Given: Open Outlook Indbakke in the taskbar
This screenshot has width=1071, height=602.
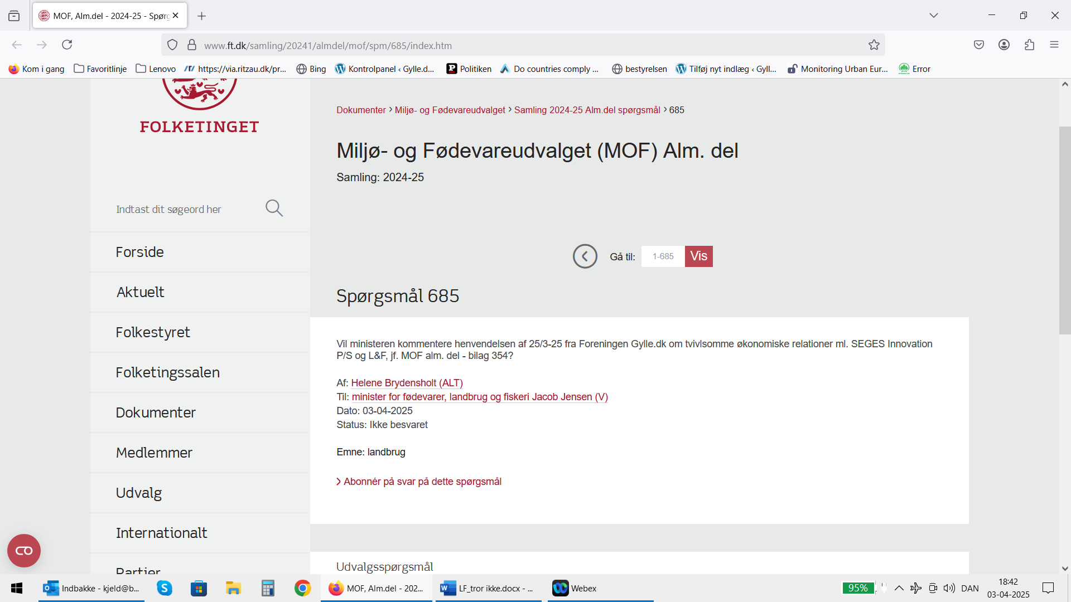Looking at the screenshot, I should [91, 588].
